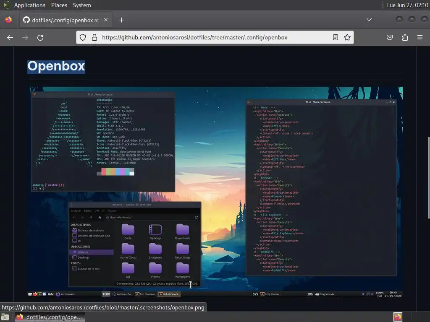Viewport: 430px width, 322px height.
Task: Bookmark this page with the star
Action: (x=347, y=37)
